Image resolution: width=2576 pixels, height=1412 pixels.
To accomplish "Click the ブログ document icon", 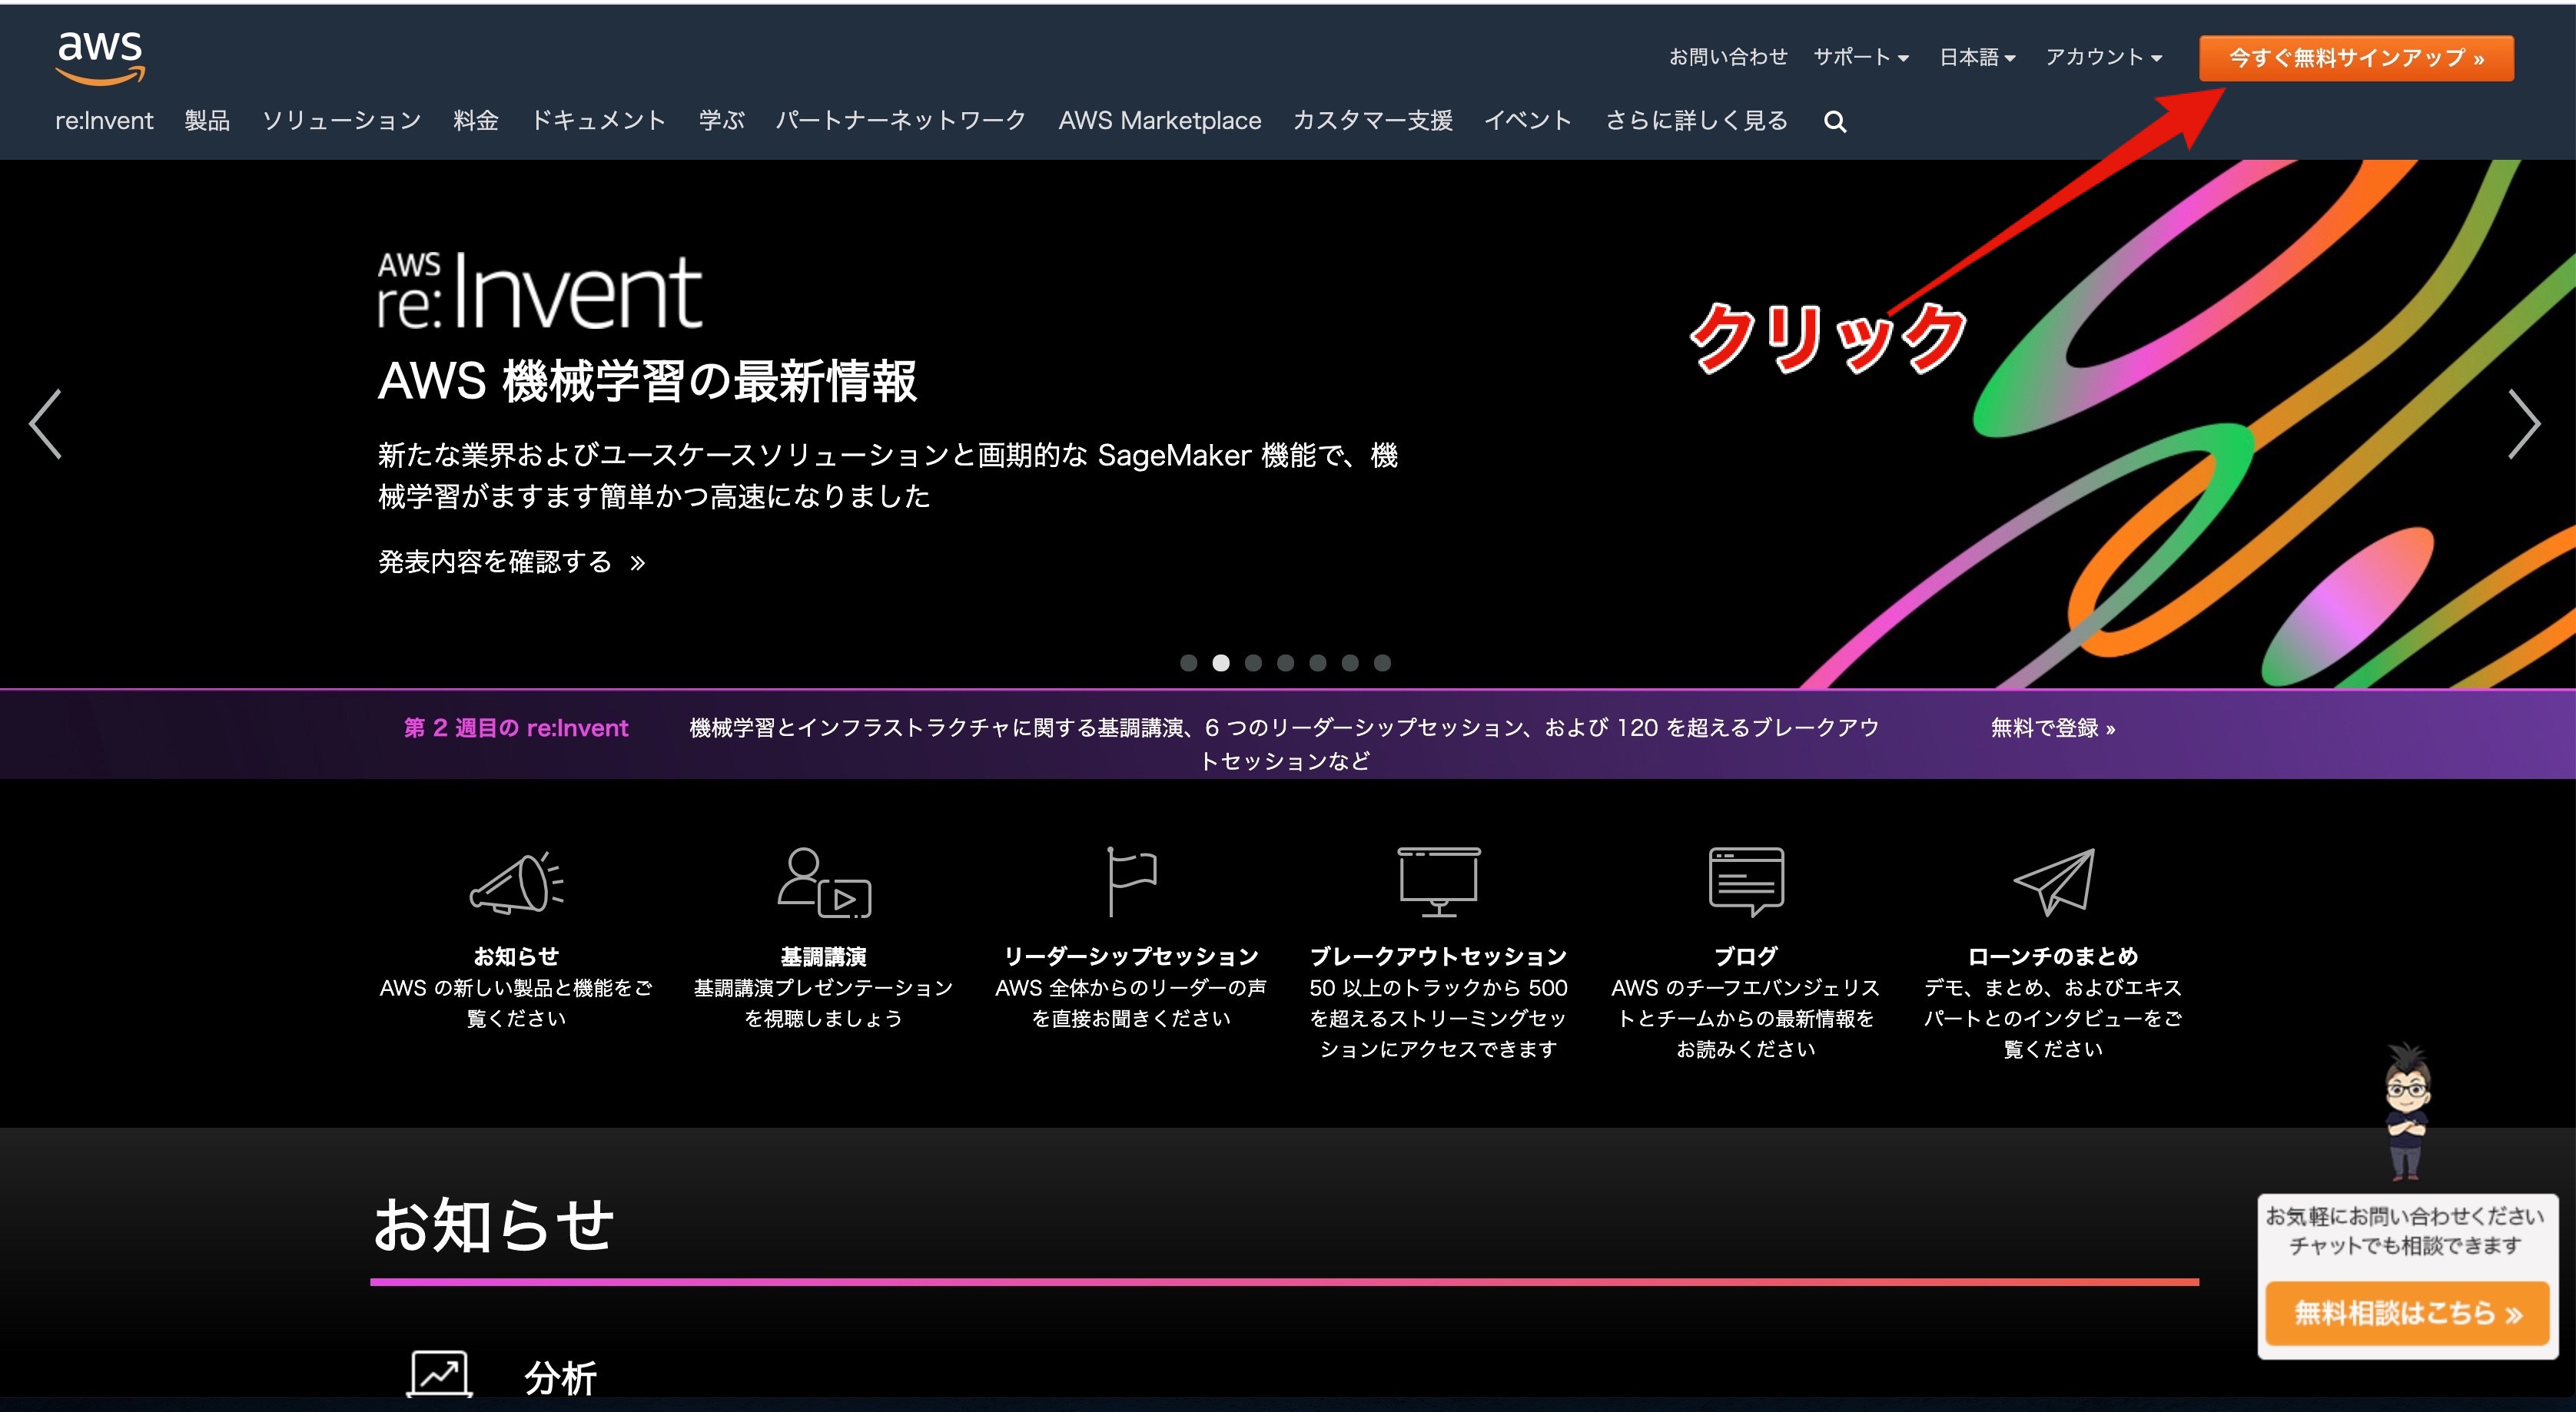I will click(1746, 881).
